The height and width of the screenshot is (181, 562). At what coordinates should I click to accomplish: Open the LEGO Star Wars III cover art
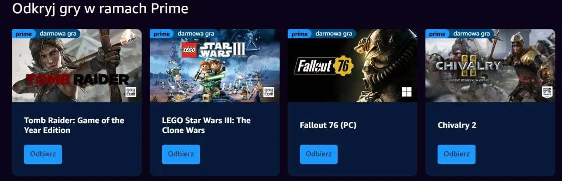click(215, 66)
